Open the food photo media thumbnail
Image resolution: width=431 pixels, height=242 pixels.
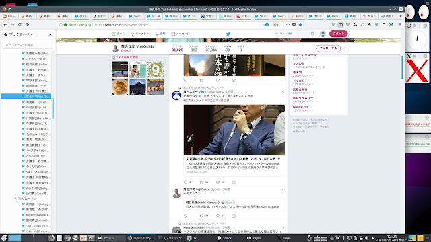click(120, 87)
